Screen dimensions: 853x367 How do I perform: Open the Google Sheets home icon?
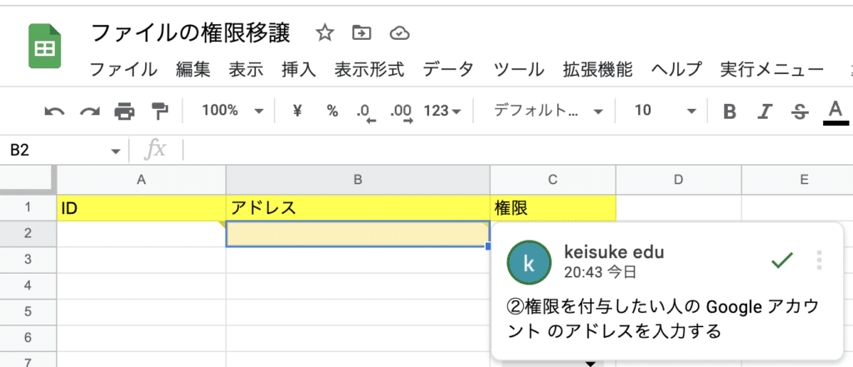(x=45, y=47)
